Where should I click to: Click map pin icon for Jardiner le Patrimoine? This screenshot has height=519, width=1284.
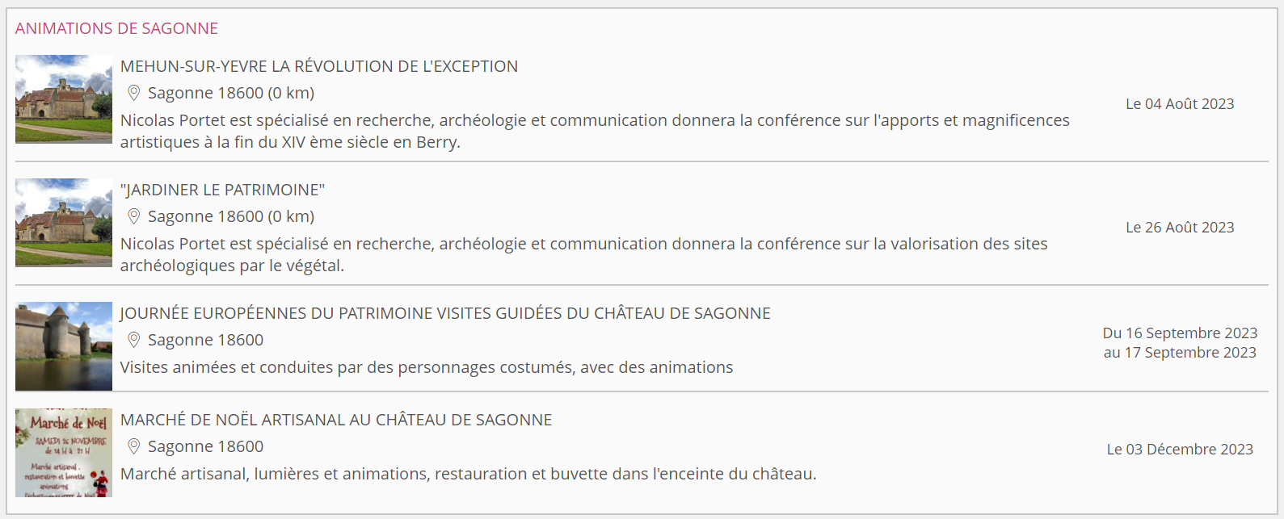click(134, 216)
